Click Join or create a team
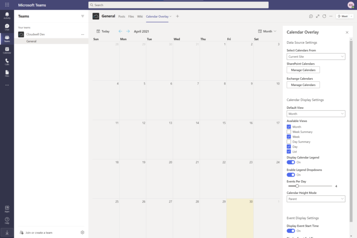 [36, 232]
